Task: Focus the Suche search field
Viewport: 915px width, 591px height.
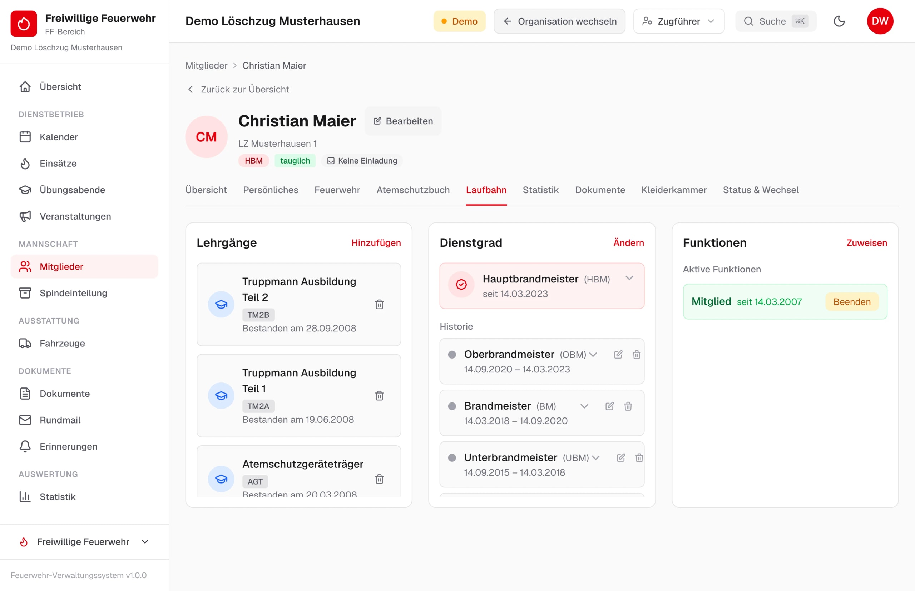Action: tap(776, 21)
